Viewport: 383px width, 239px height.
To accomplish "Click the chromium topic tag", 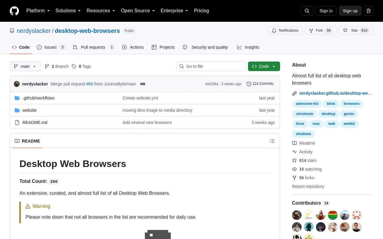I will click(304, 114).
